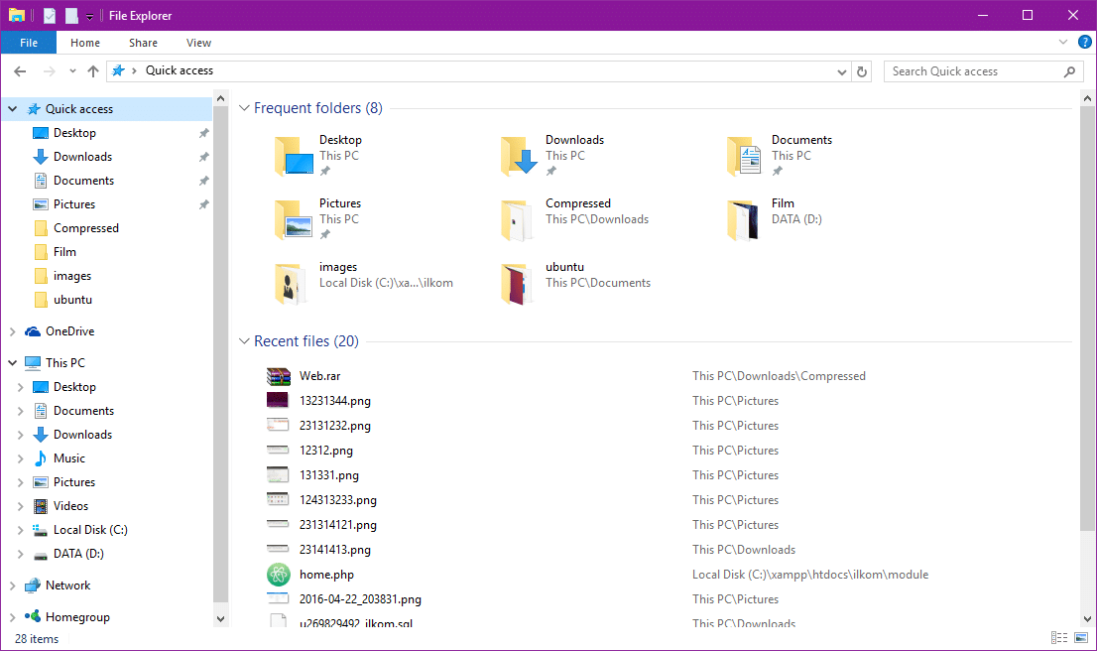This screenshot has width=1097, height=651.
Task: Open the Help question mark
Action: pyautogui.click(x=1084, y=42)
